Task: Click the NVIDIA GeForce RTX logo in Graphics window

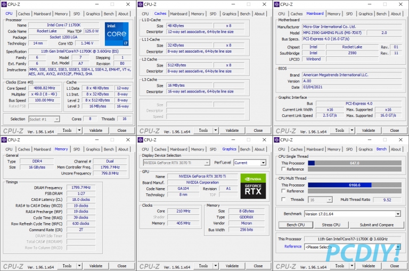Action: tap(253, 186)
